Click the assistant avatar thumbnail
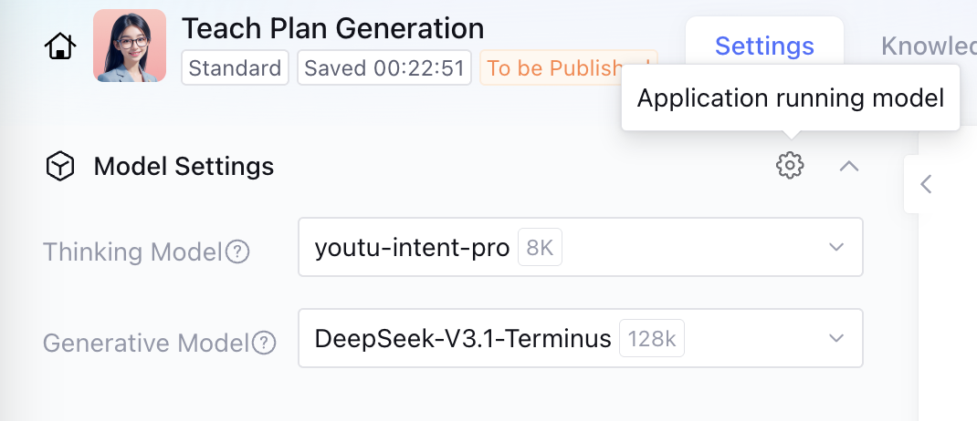 pyautogui.click(x=130, y=46)
